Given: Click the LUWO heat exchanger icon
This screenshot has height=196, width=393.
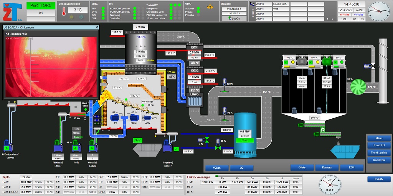Looking at the screenshot, I should (x=192, y=100).
